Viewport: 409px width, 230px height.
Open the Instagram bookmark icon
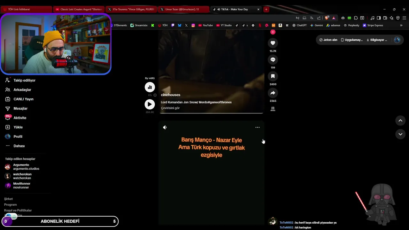(x=193, y=25)
